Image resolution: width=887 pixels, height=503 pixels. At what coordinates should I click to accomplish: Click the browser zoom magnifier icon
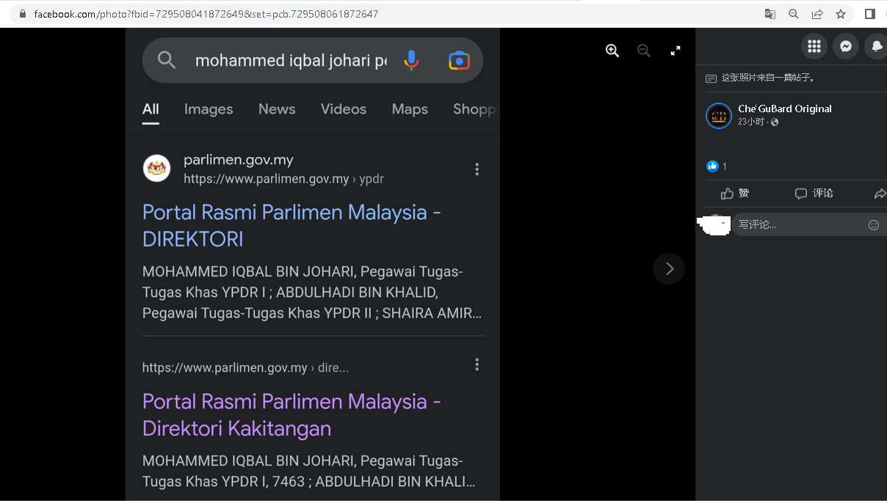click(x=794, y=14)
